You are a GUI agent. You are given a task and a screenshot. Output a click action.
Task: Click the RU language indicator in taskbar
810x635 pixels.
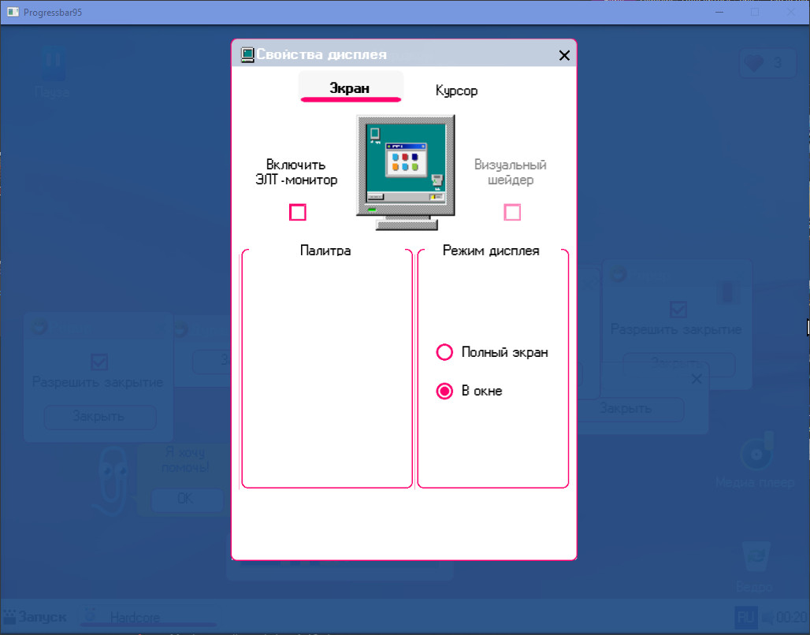pyautogui.click(x=745, y=617)
